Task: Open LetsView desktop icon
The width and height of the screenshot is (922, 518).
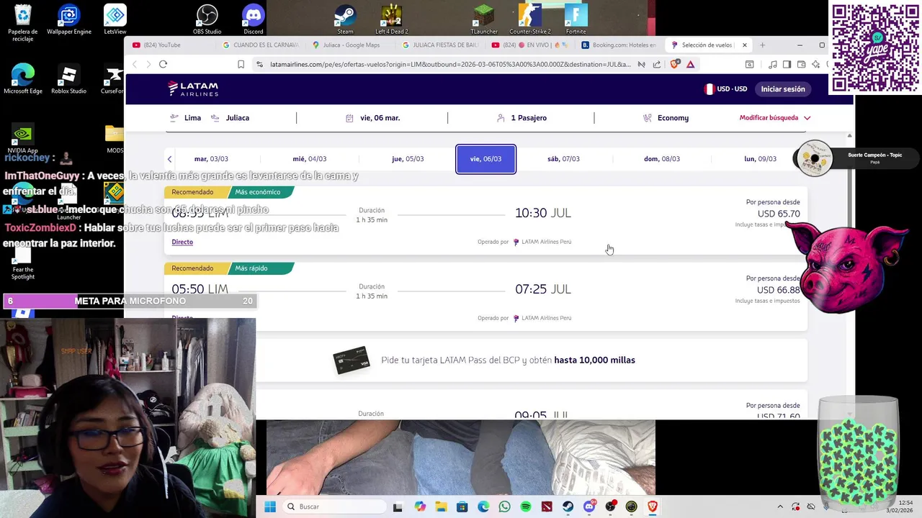Action: pyautogui.click(x=115, y=20)
